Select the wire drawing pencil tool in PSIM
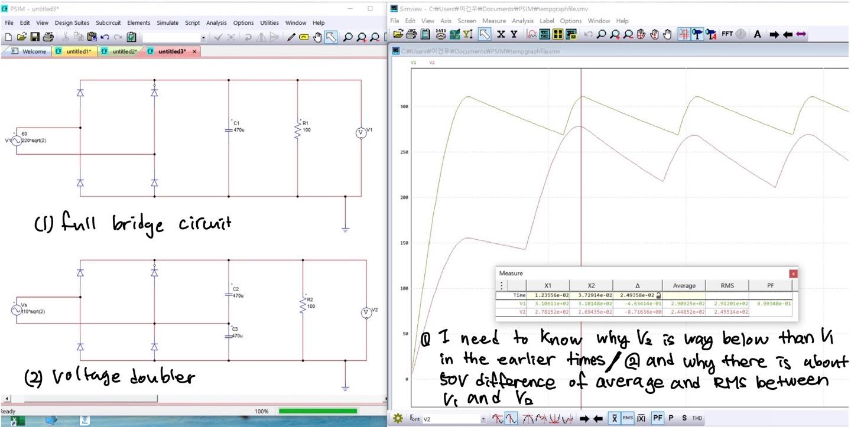 coord(291,37)
